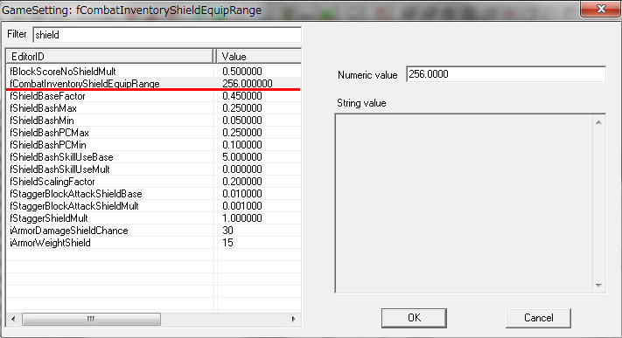Select the fShieldBashMin setting
This screenshot has height=338, width=622.
click(153, 121)
